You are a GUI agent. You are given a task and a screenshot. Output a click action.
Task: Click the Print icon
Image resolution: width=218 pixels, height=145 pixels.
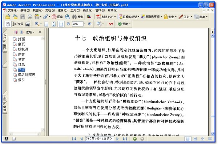coord(30,17)
